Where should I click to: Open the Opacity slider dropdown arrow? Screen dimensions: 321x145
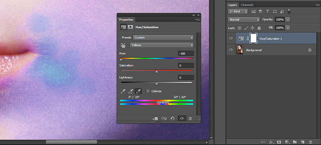[288, 20]
